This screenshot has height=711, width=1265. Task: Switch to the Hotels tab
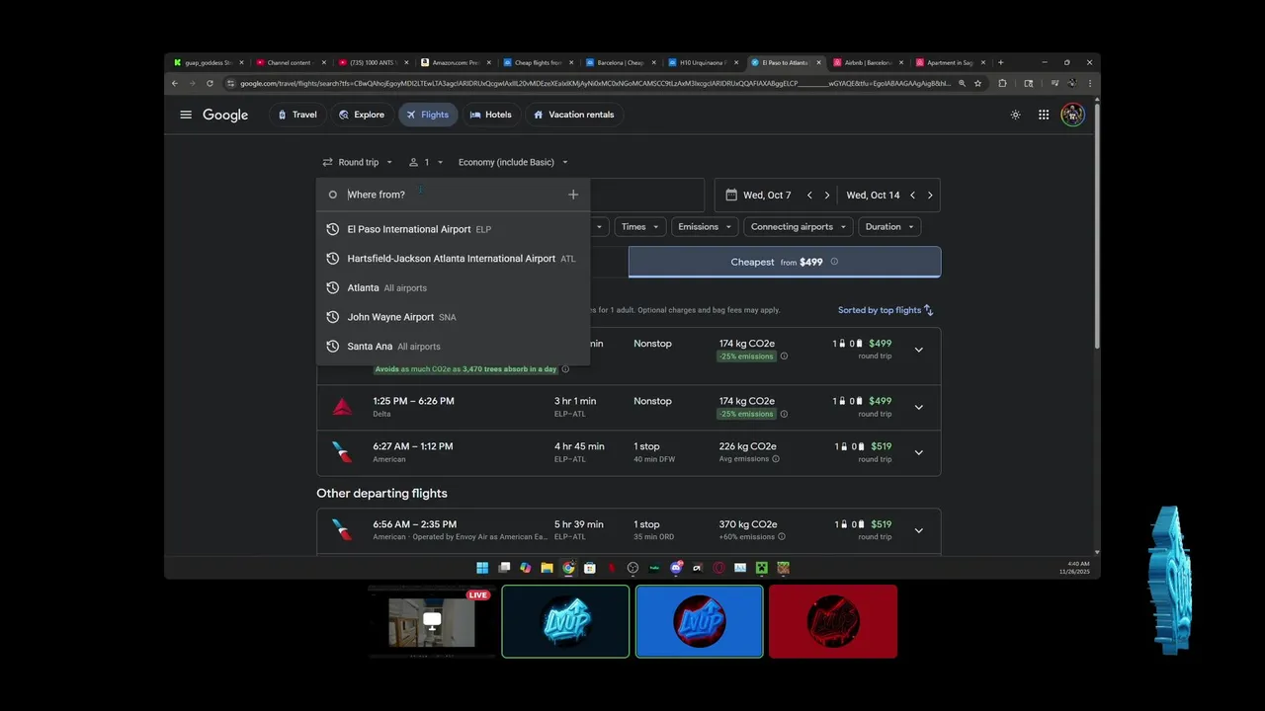click(x=491, y=115)
